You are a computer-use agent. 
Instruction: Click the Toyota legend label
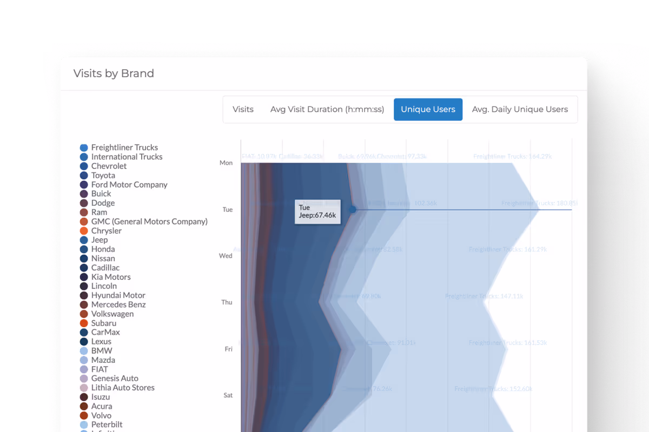[x=103, y=175]
